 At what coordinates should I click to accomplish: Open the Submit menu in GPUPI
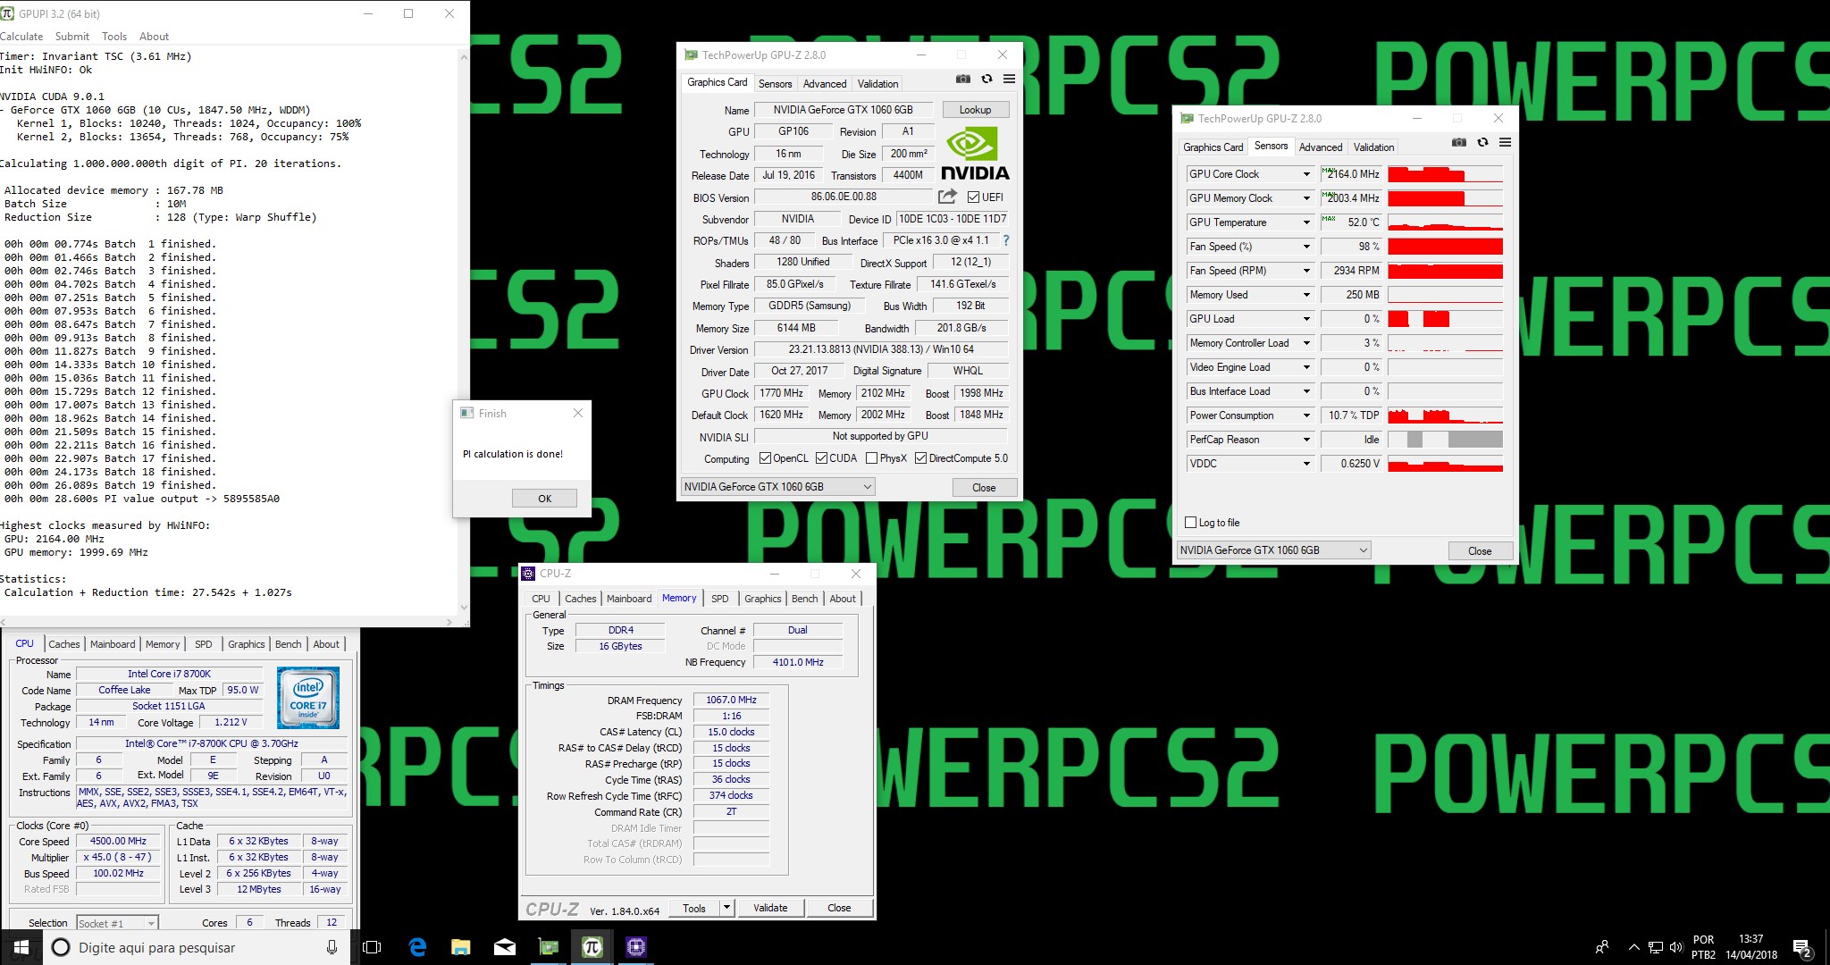(x=72, y=37)
